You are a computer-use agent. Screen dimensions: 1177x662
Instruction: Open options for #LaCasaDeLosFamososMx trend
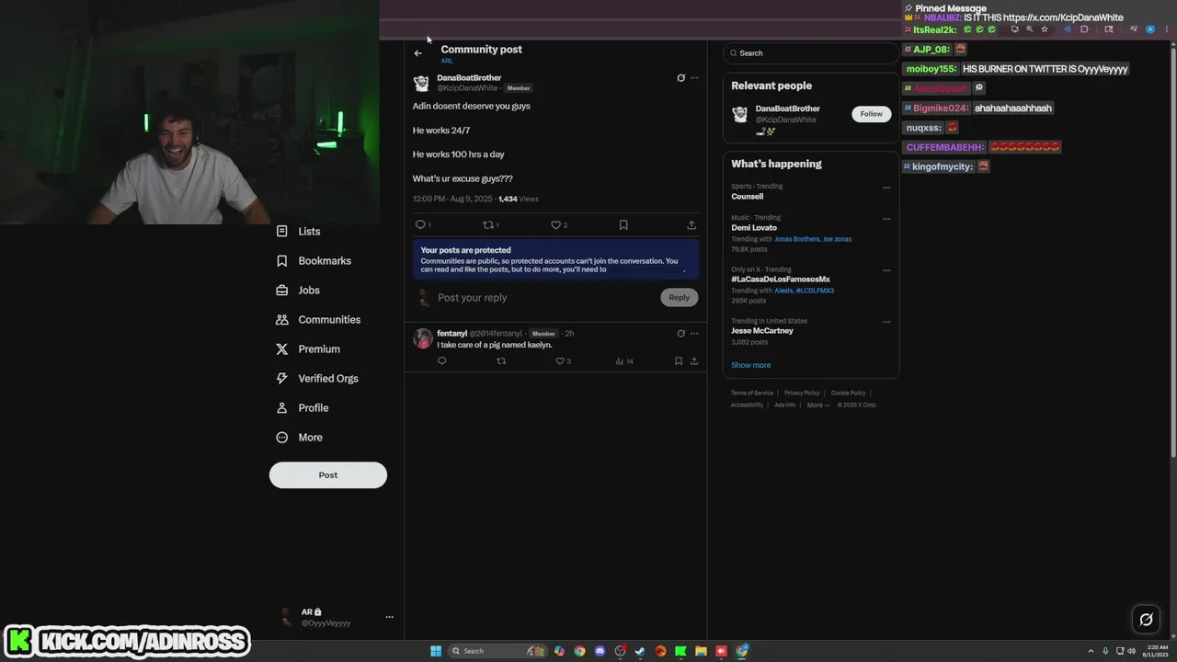886,270
